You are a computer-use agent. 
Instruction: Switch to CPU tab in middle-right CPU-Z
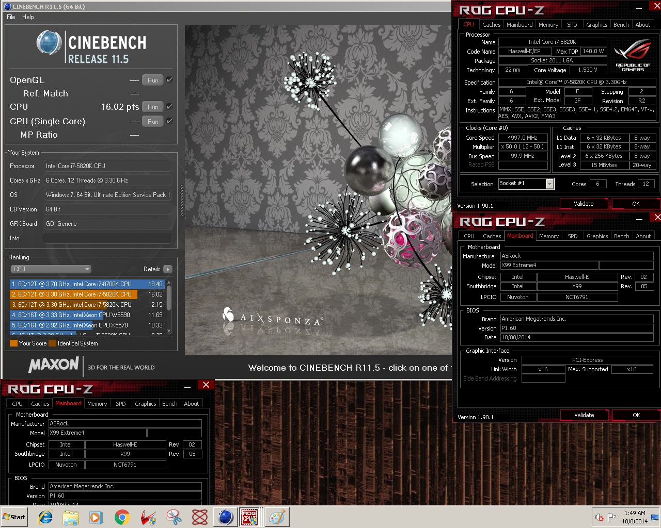[x=469, y=236]
